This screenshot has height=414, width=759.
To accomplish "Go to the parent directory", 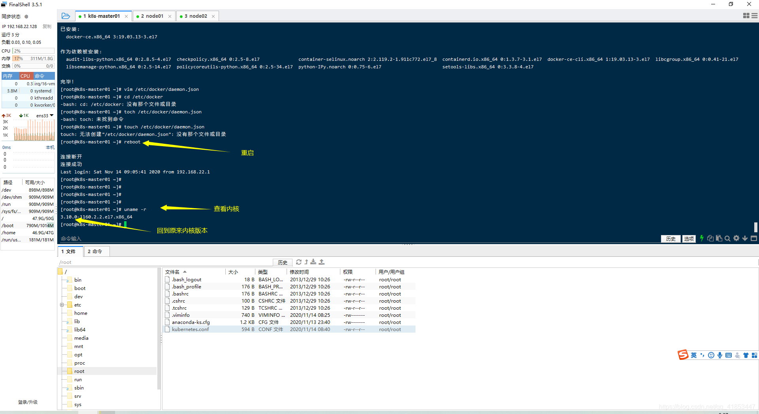I will (x=306, y=262).
